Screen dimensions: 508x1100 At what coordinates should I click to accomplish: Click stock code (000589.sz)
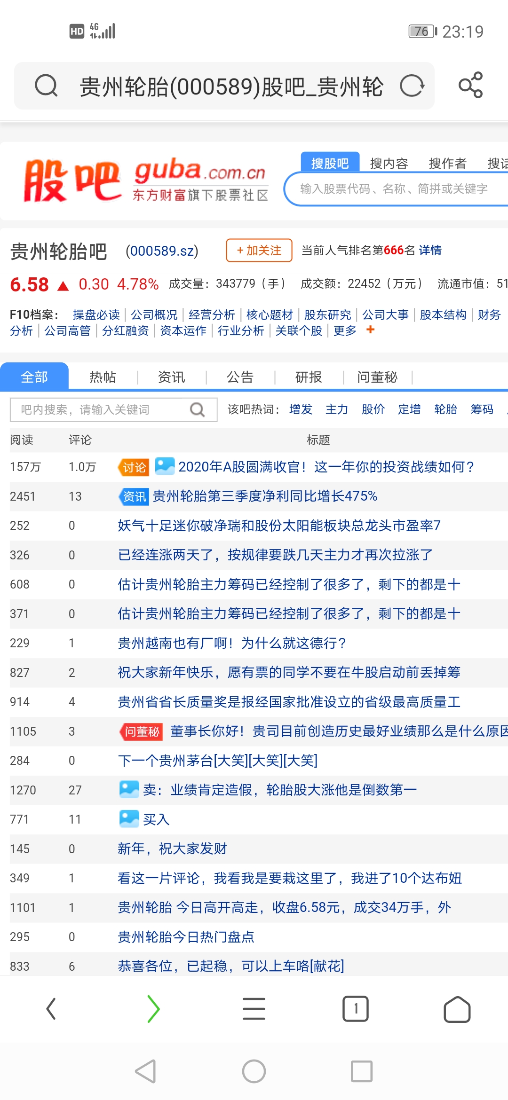162,251
